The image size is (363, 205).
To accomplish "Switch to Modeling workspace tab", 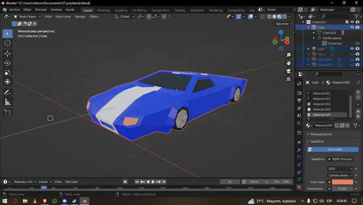I will 104,10.
